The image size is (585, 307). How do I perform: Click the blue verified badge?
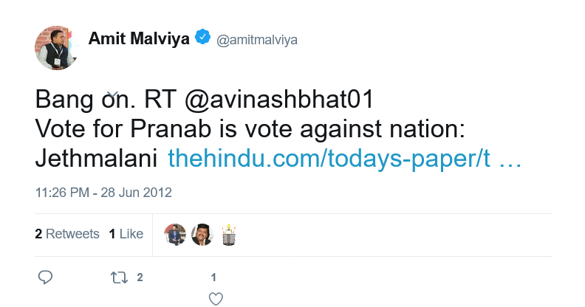coord(203,37)
